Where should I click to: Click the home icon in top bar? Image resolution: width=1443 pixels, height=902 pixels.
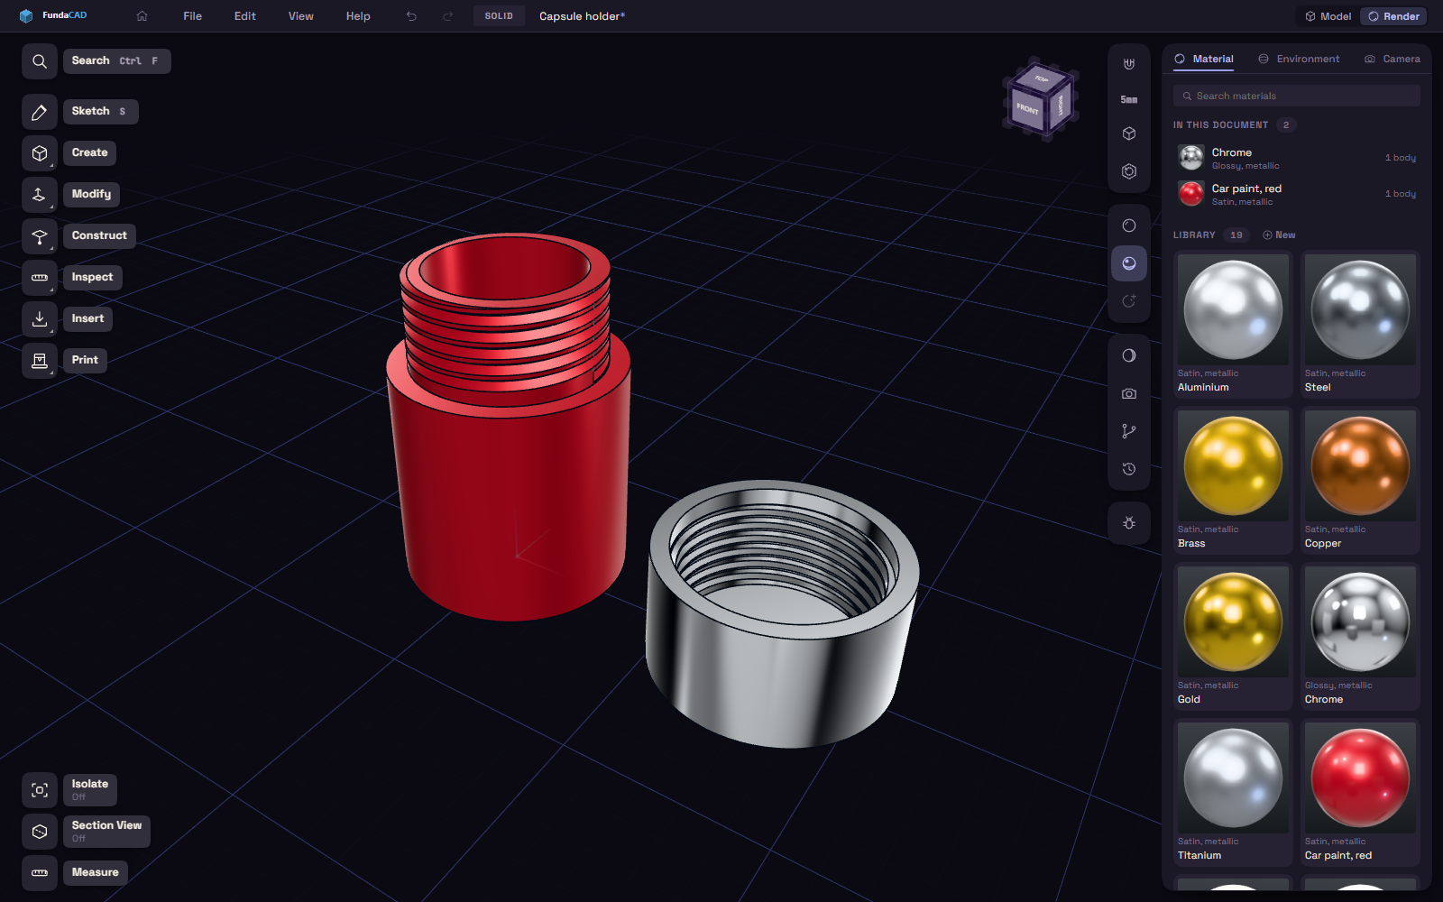click(x=142, y=16)
